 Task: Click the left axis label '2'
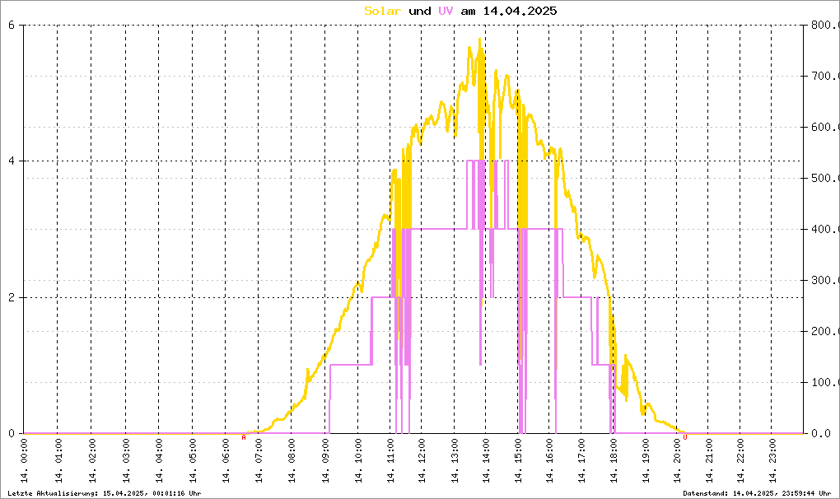(12, 298)
